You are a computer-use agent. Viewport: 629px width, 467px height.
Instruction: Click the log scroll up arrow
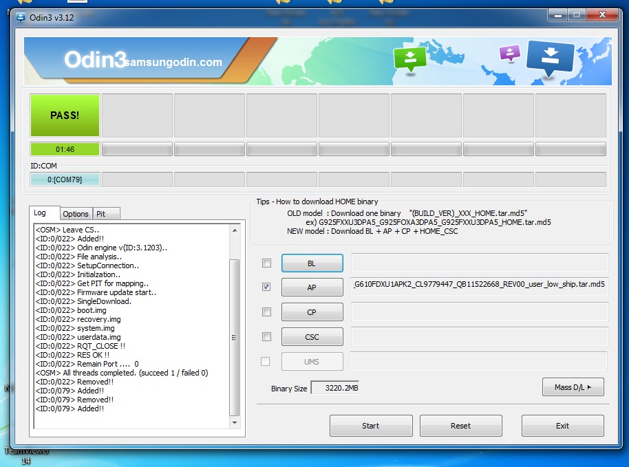click(x=235, y=230)
